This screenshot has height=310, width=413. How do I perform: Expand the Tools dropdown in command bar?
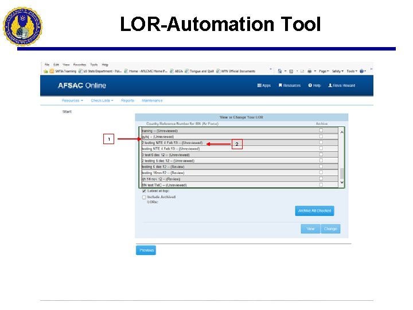pos(352,71)
